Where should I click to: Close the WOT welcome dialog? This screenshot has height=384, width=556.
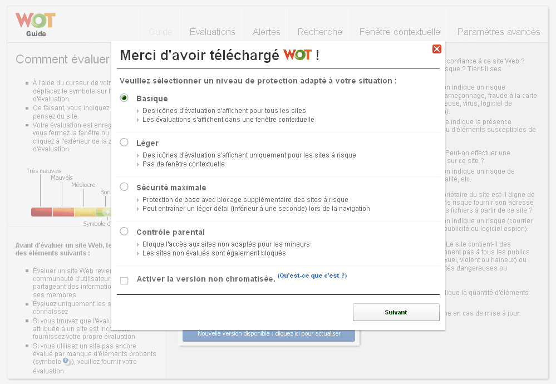(436, 49)
